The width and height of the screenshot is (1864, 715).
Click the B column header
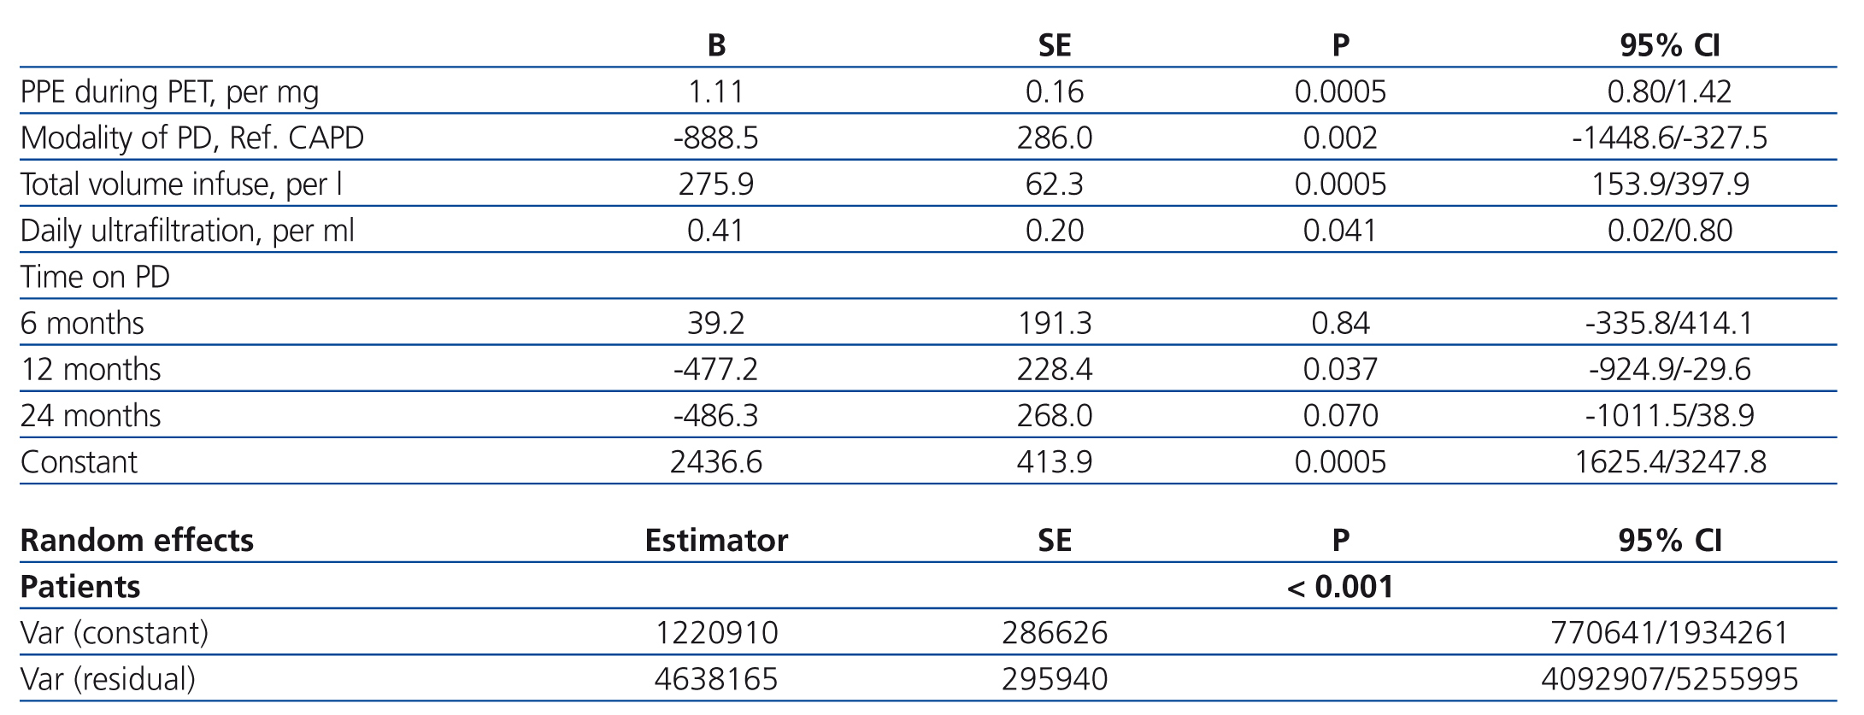[x=716, y=45]
